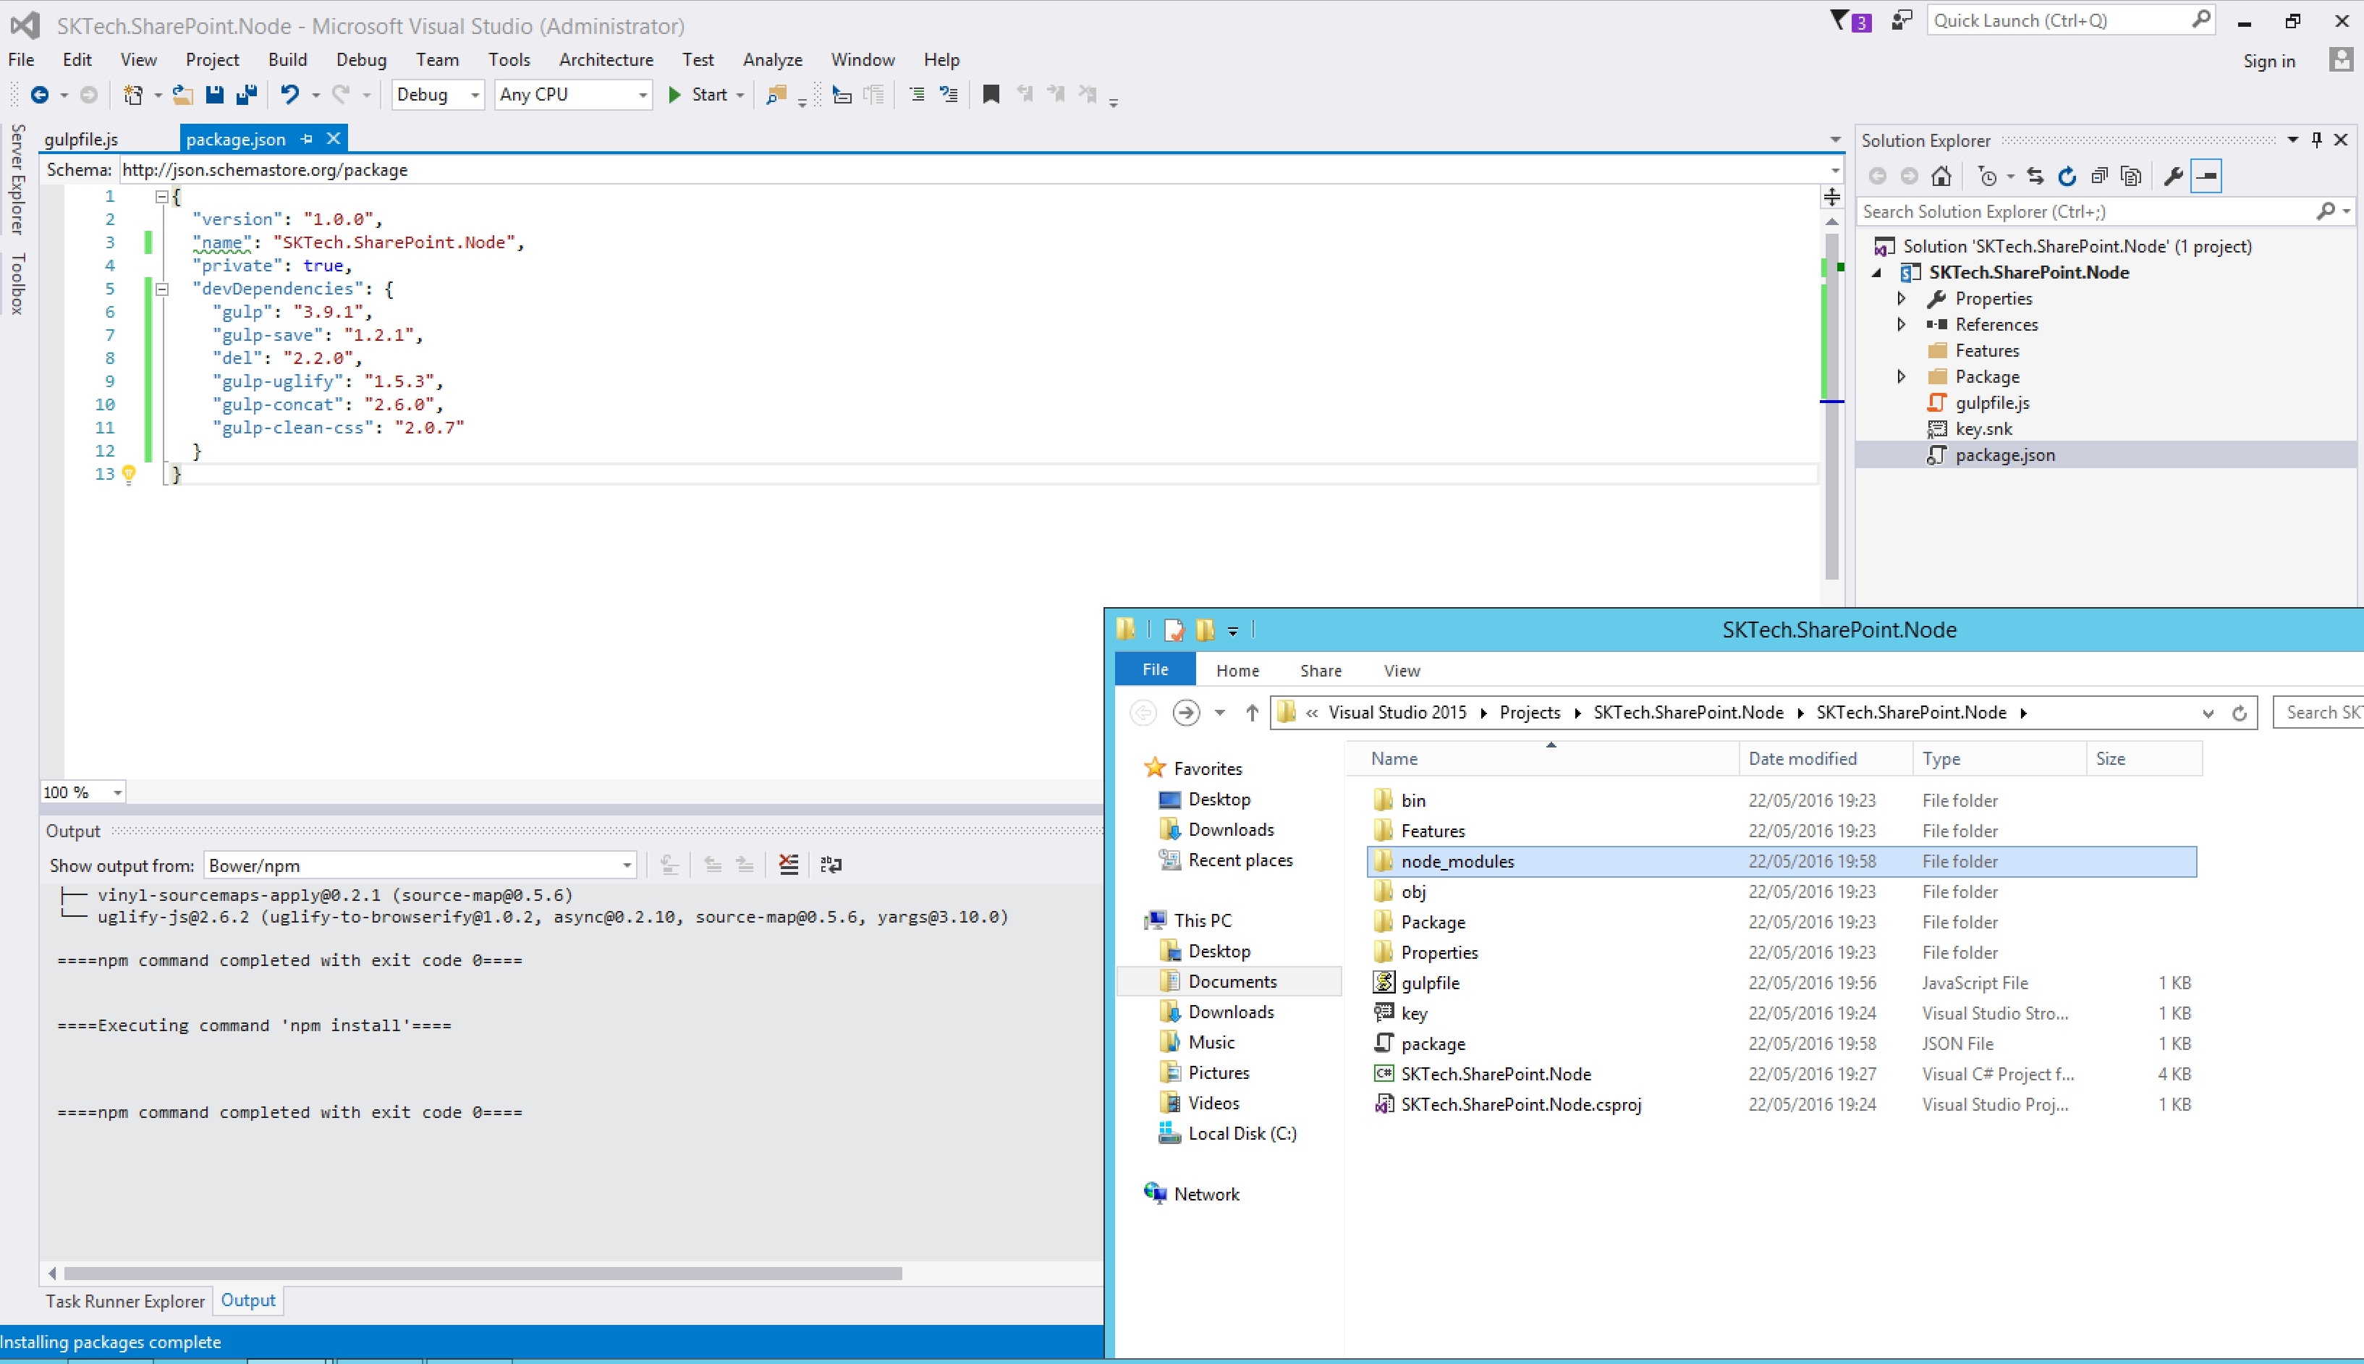Click the Navigate Backward toolbar arrow

coord(39,95)
